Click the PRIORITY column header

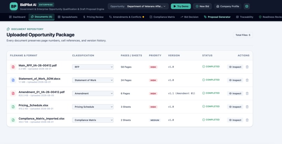tap(155, 55)
